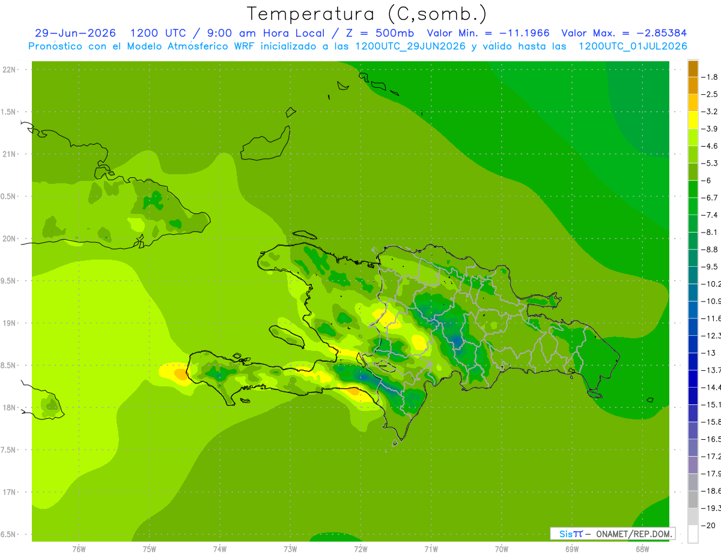The height and width of the screenshot is (557, 721).
Task: Click the "71W" longitude axis label
Action: point(431,549)
